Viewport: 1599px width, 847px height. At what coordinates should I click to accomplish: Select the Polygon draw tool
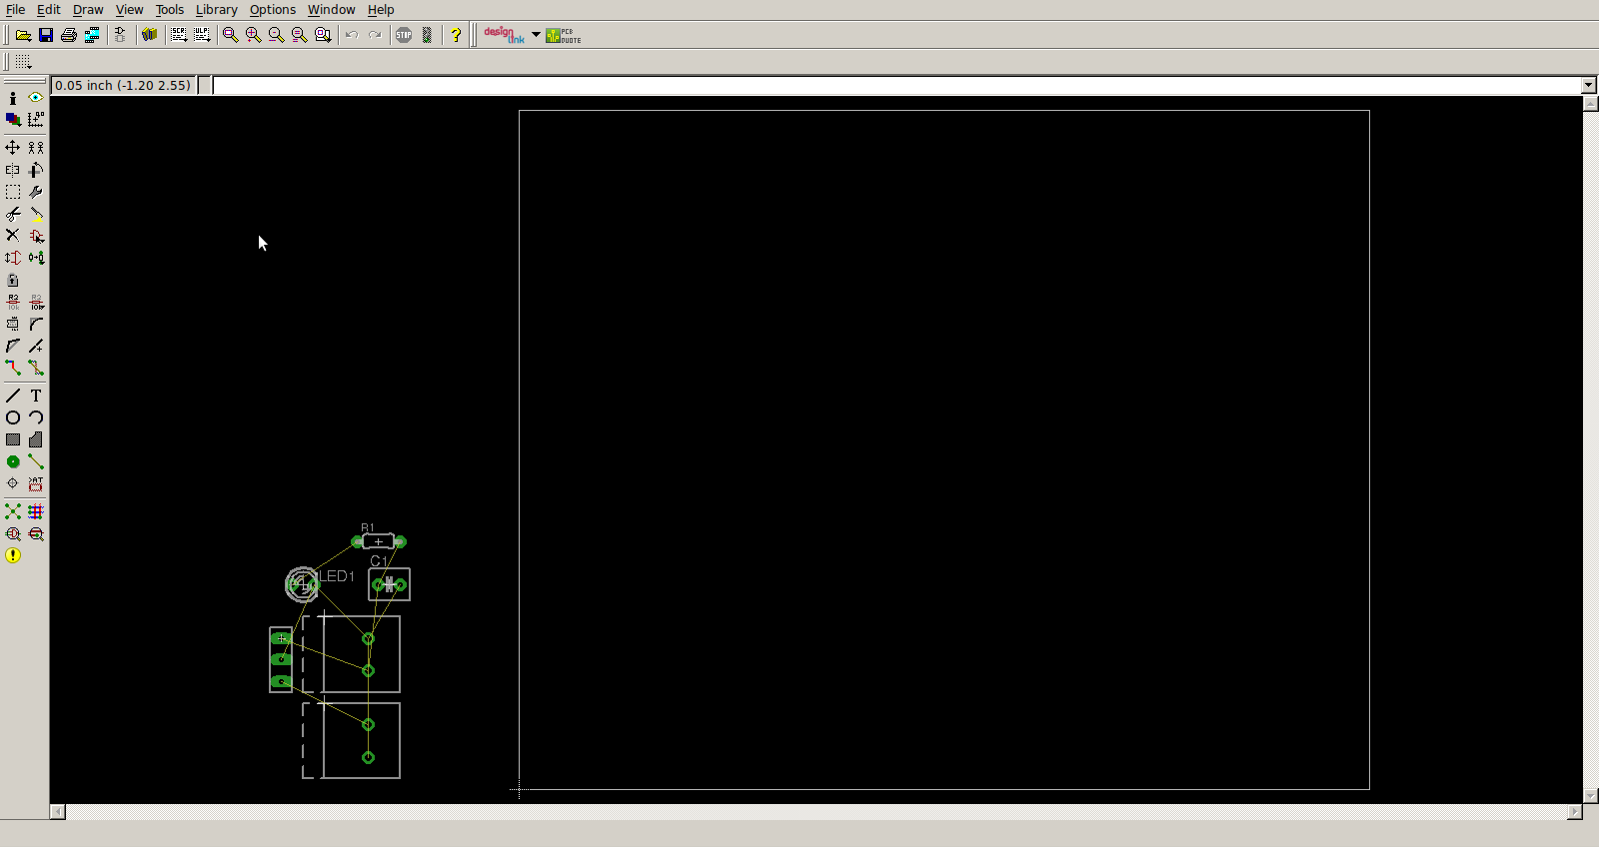point(36,439)
